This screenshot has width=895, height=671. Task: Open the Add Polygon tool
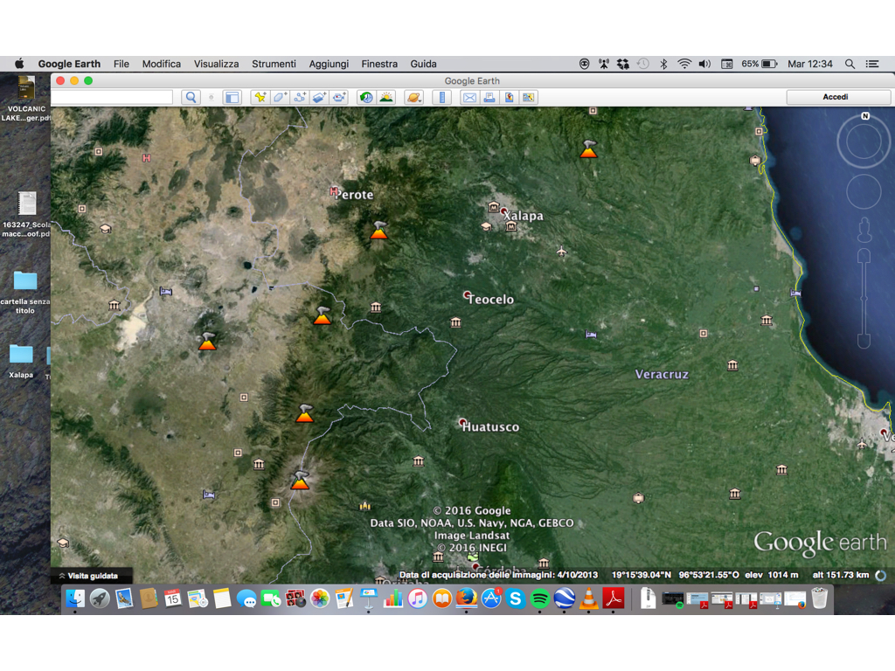[280, 97]
